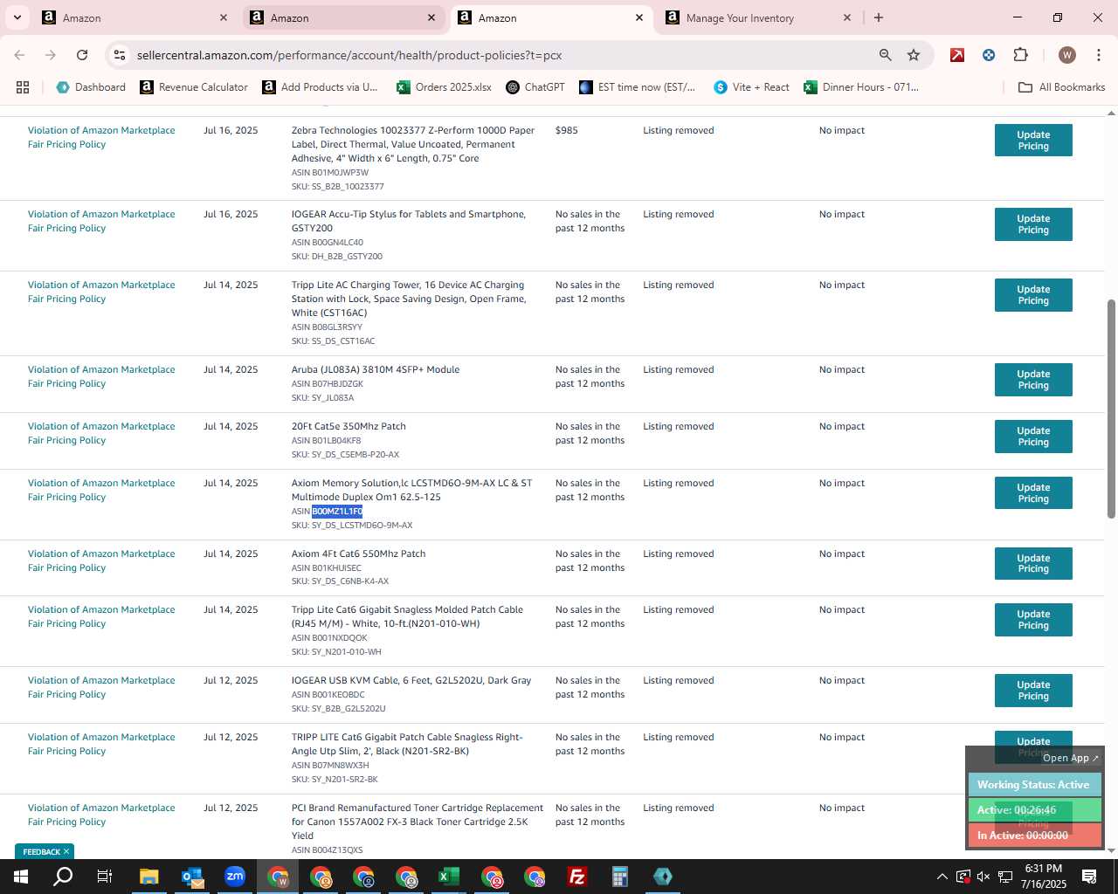The image size is (1118, 894).
Task: Open tab search dropdown arrow
Action: 17,17
